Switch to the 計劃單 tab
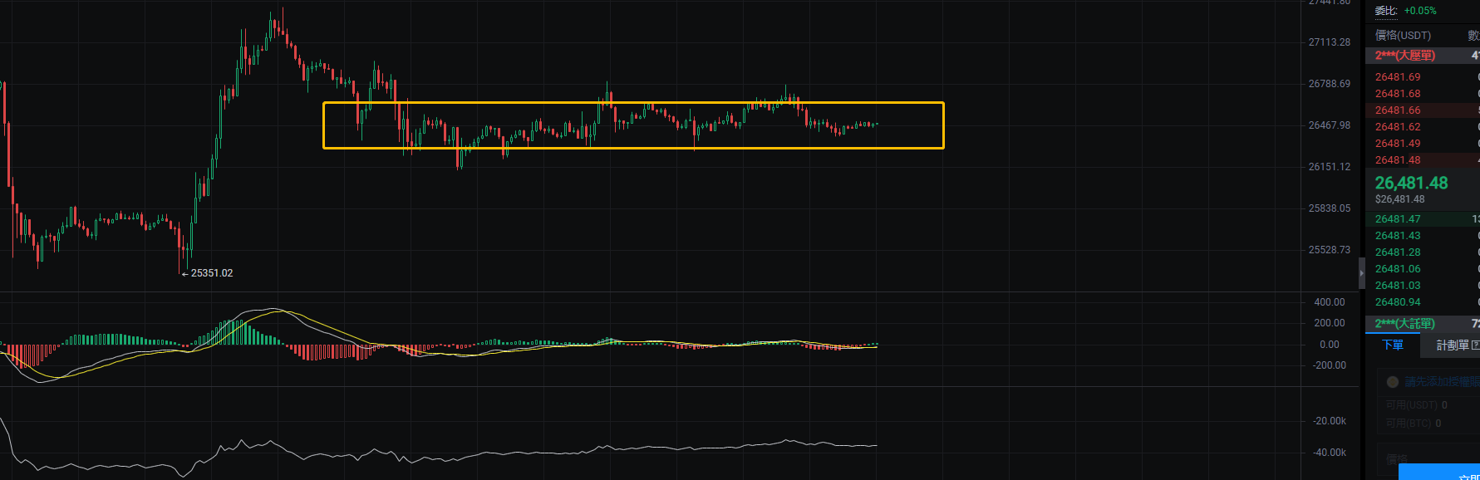This screenshot has width=1480, height=480. pos(1453,345)
